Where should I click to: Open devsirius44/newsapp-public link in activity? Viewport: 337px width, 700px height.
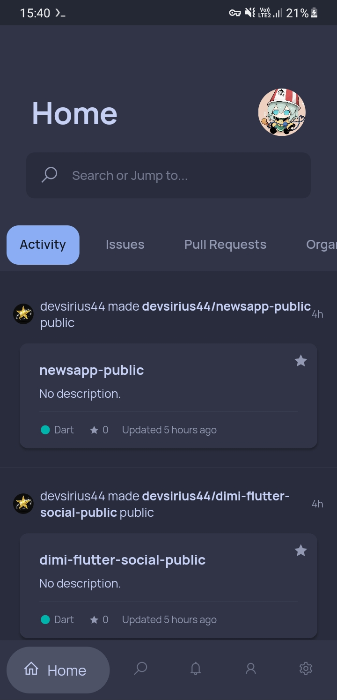click(x=226, y=306)
